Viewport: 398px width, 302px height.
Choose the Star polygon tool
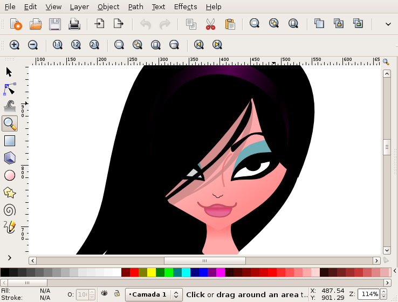[10, 193]
